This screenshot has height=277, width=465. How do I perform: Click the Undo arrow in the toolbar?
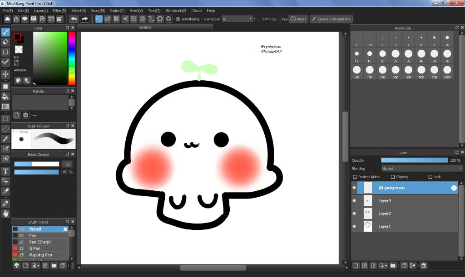click(x=74, y=19)
